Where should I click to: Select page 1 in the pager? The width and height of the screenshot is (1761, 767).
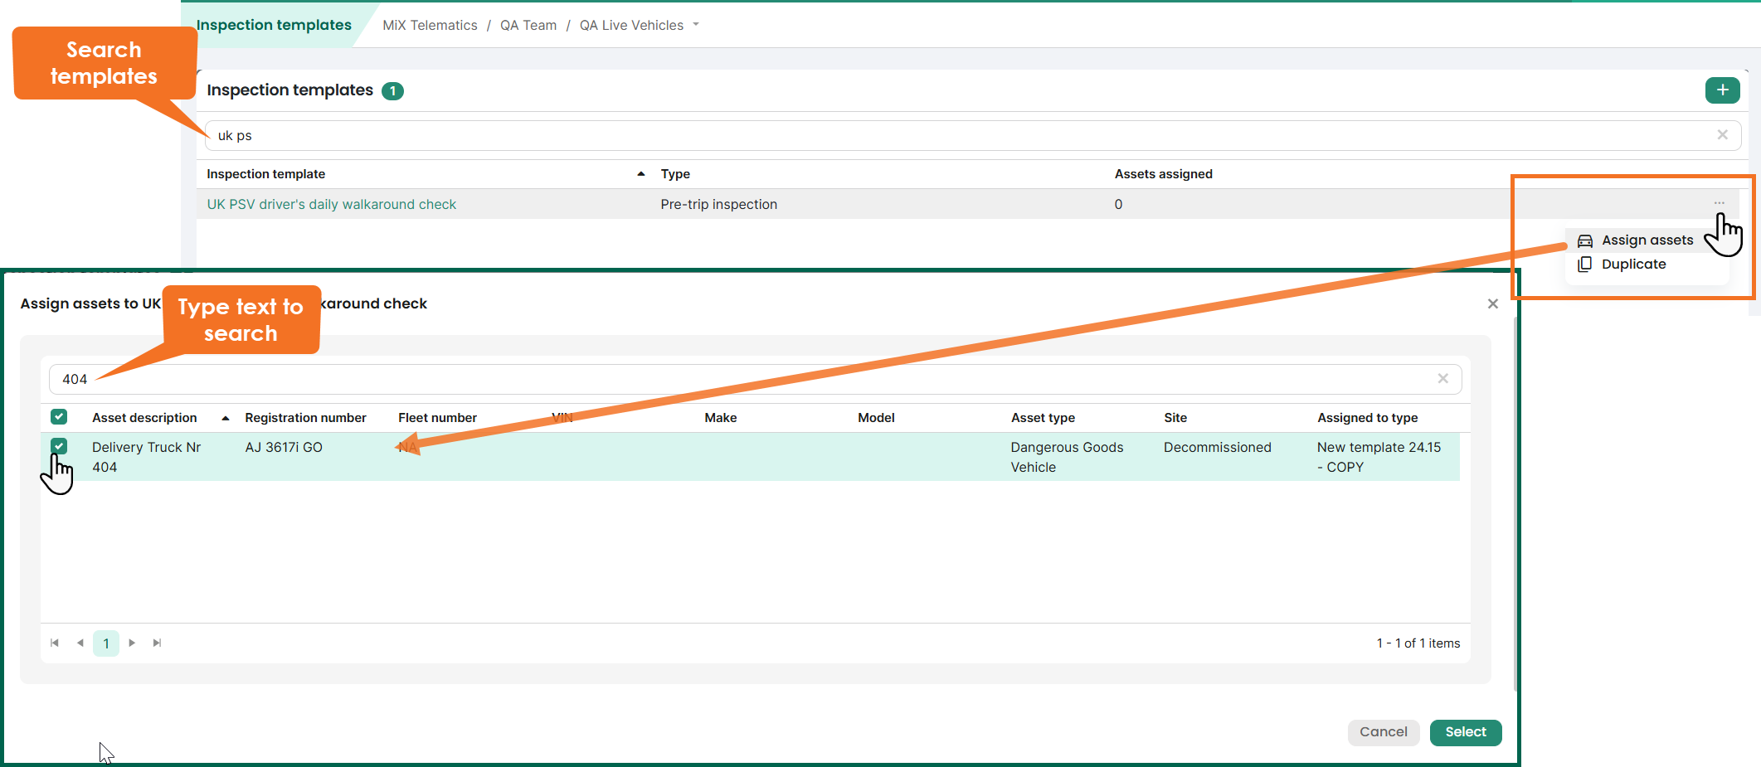(106, 643)
